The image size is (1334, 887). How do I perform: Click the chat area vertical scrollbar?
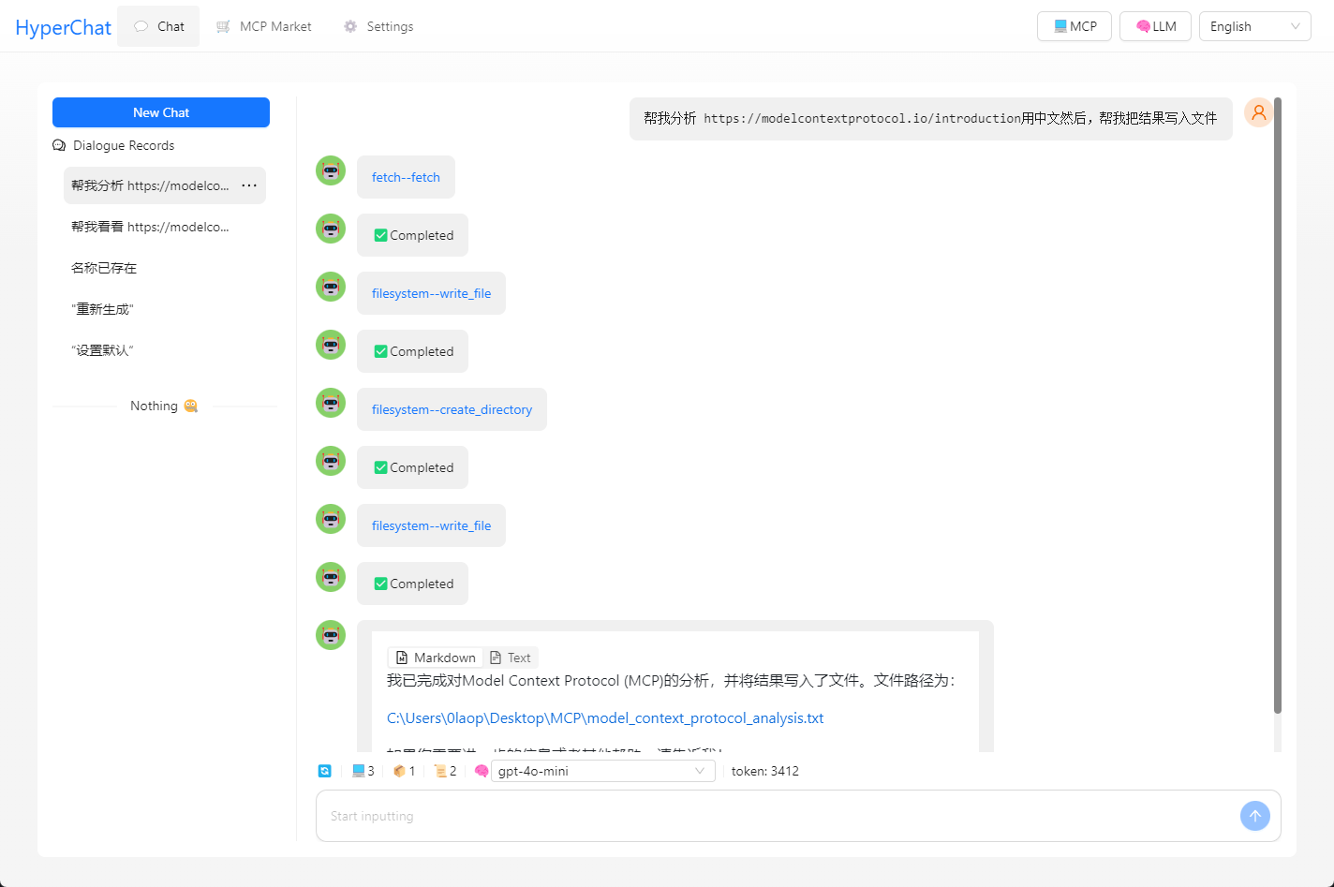pos(1277,405)
